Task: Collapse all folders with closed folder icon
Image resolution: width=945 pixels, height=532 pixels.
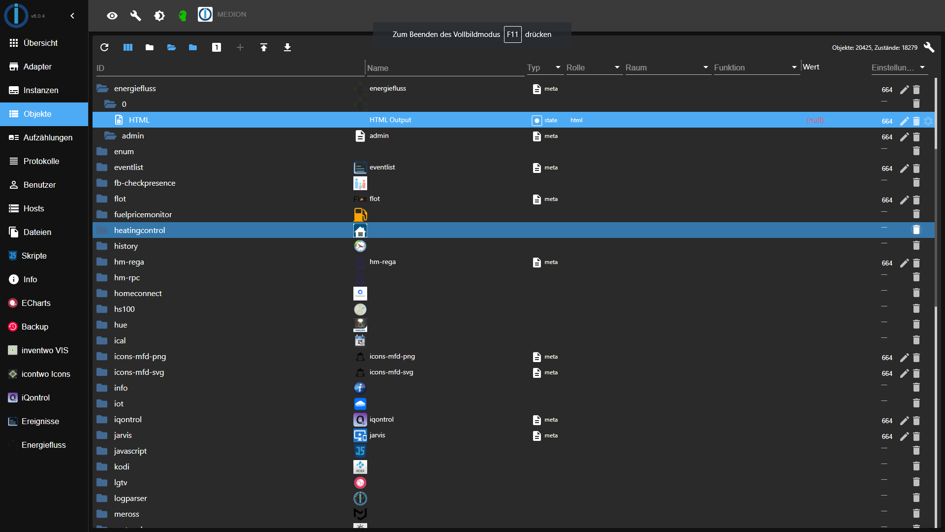Action: click(x=150, y=47)
